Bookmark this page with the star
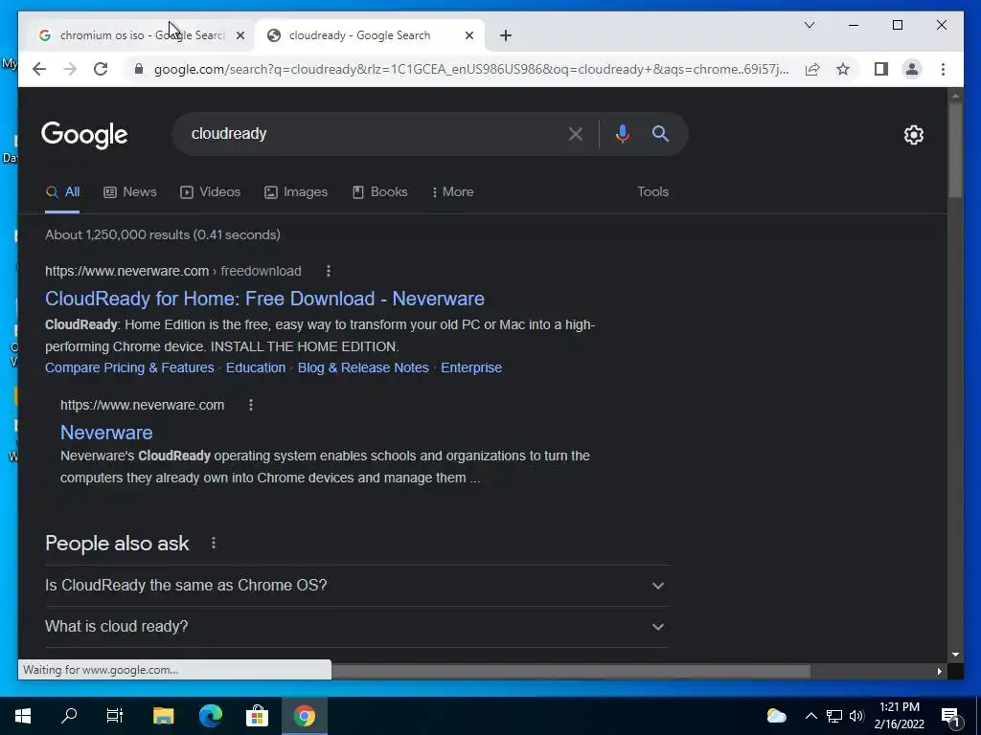Screen dimensions: 981x735 point(843,69)
